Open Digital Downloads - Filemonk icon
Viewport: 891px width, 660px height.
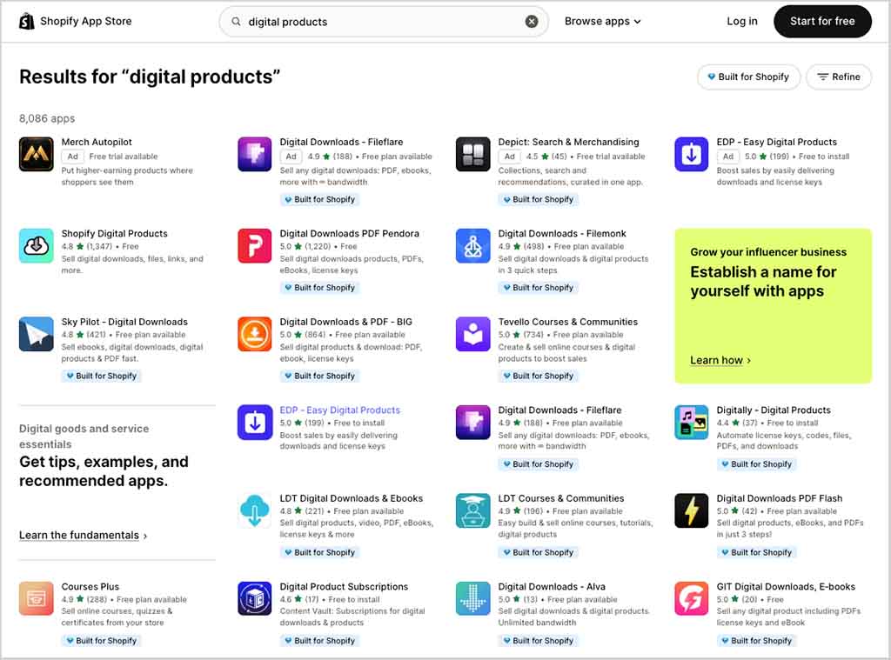click(x=472, y=245)
